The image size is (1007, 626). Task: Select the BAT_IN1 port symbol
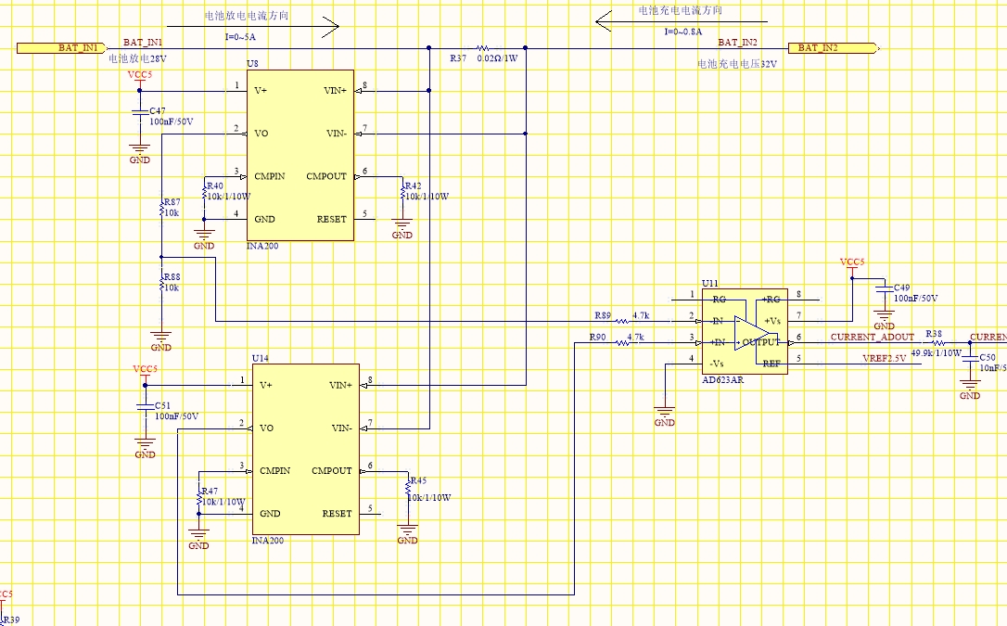[x=61, y=48]
